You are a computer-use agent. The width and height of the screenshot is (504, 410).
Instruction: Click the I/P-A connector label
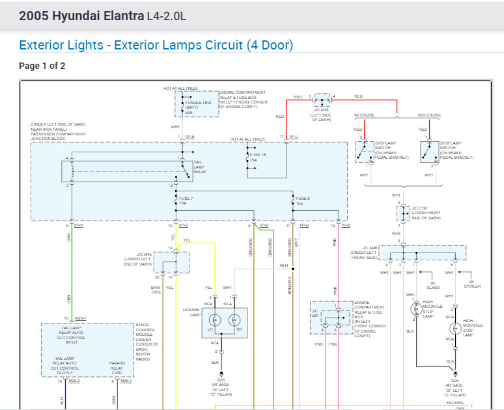point(189,137)
